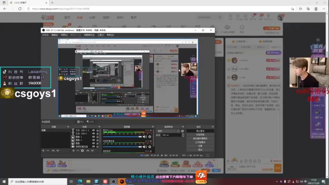Adjust the video capture device volume slider
The image size is (329, 185).
pos(122,147)
